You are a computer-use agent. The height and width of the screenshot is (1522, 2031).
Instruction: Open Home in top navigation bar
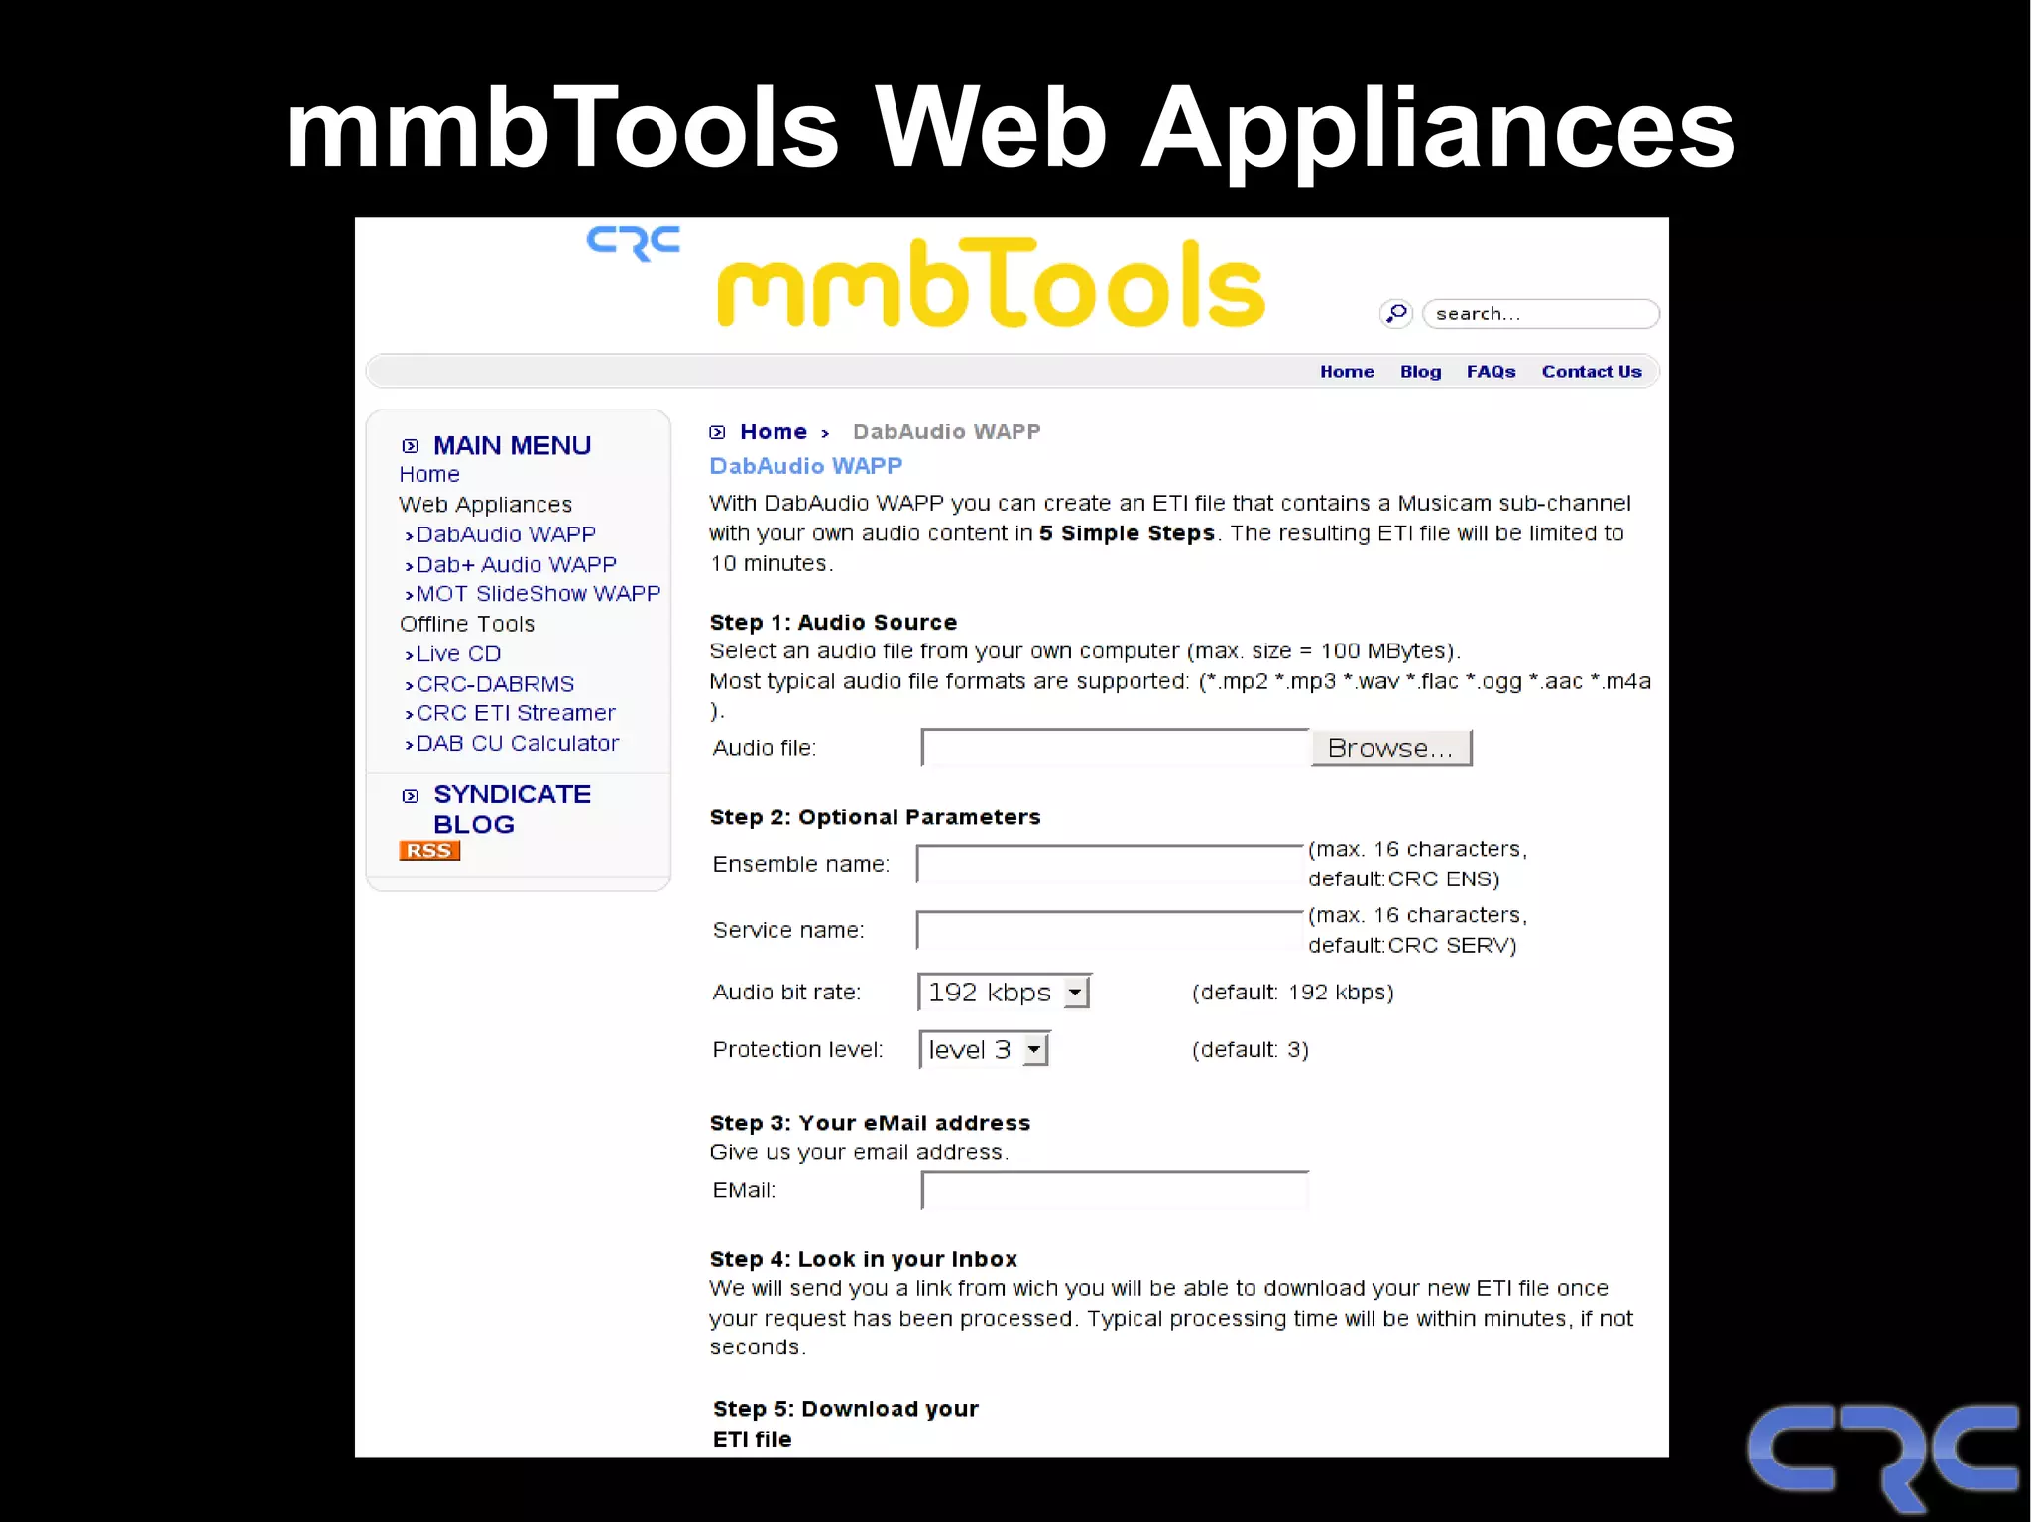[1347, 372]
